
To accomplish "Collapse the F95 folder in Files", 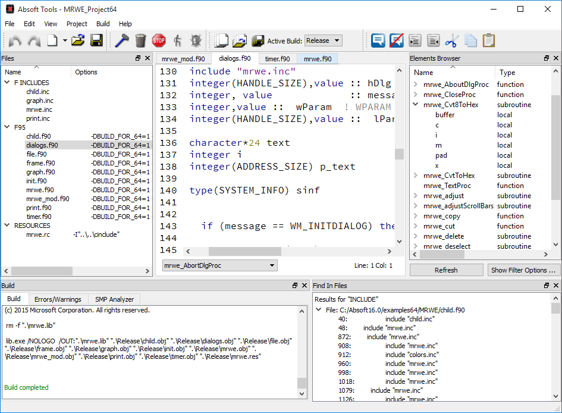I will point(7,127).
